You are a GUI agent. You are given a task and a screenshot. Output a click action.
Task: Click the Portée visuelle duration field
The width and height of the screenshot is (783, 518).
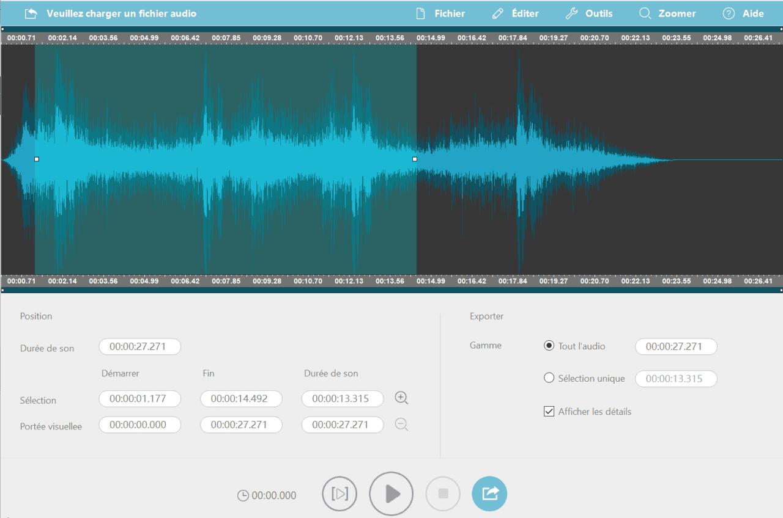pyautogui.click(x=343, y=425)
